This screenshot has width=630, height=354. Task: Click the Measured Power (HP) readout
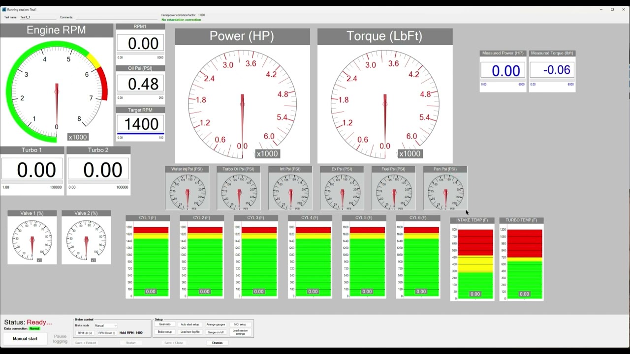click(x=503, y=71)
